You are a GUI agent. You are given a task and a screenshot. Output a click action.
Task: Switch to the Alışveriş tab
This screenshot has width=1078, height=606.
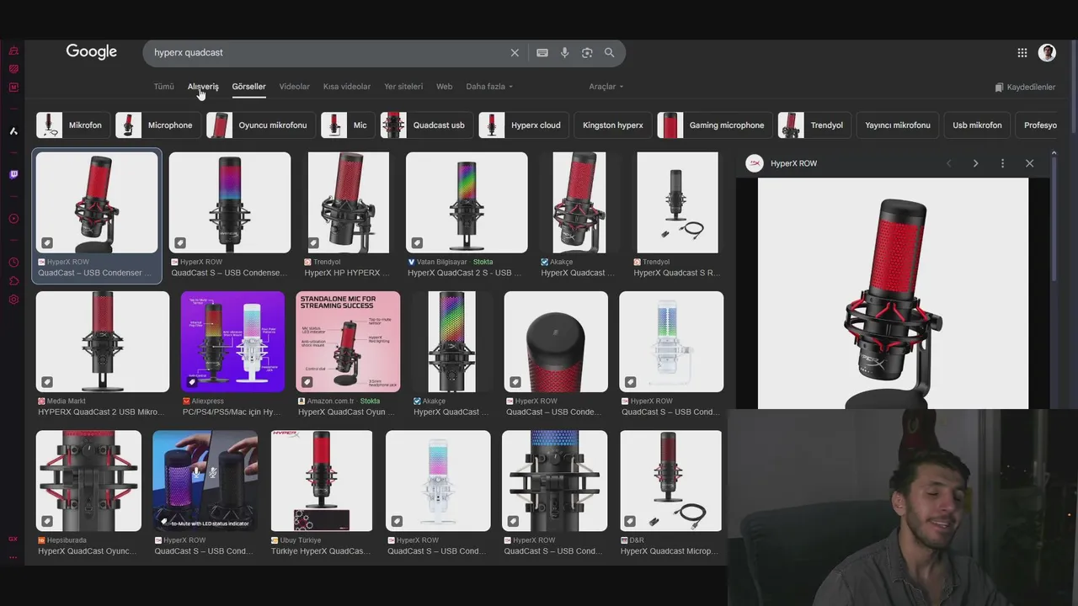(203, 87)
